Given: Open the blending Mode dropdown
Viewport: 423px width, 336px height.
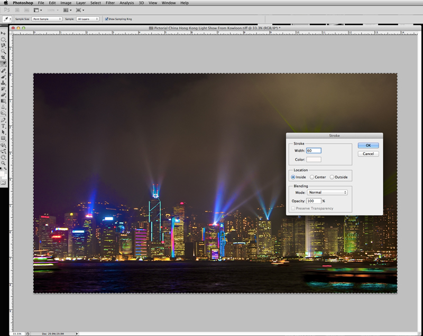Looking at the screenshot, I should point(327,192).
